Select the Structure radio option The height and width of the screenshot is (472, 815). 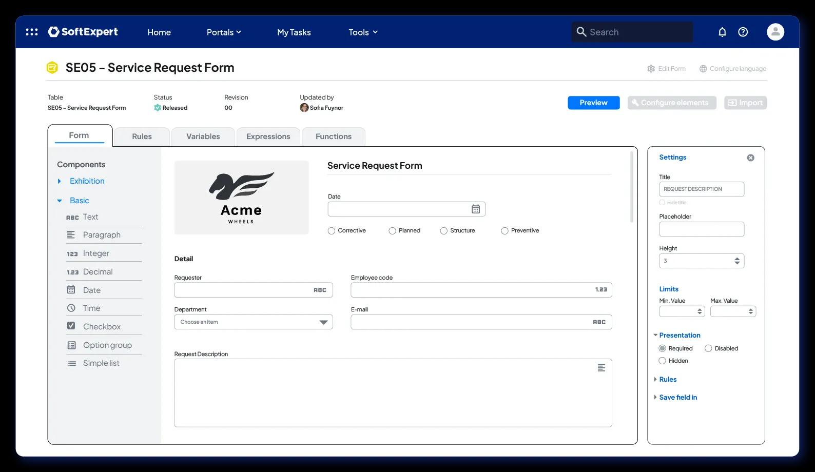click(443, 231)
